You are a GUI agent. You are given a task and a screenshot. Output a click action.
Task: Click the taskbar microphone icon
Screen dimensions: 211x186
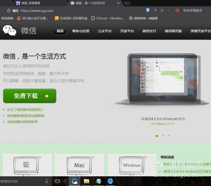(x=47, y=181)
